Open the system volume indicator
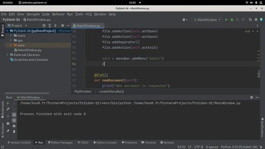The width and height of the screenshot is (265, 149). coord(251,2)
